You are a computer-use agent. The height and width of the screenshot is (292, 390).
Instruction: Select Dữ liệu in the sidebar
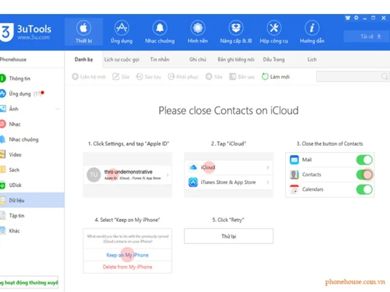click(x=32, y=200)
